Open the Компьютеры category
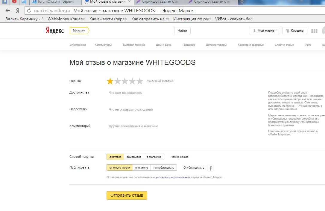 (x=103, y=45)
